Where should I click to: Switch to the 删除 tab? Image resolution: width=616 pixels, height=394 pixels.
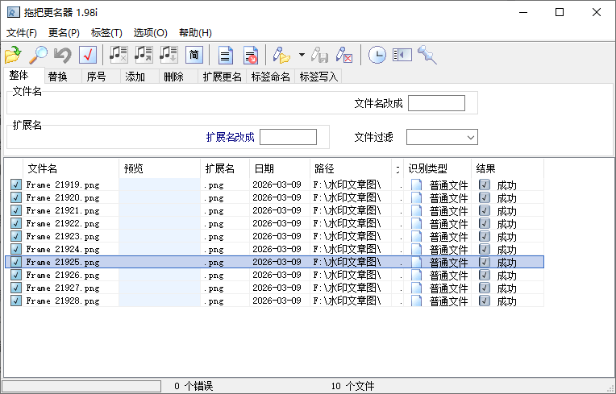click(x=178, y=77)
